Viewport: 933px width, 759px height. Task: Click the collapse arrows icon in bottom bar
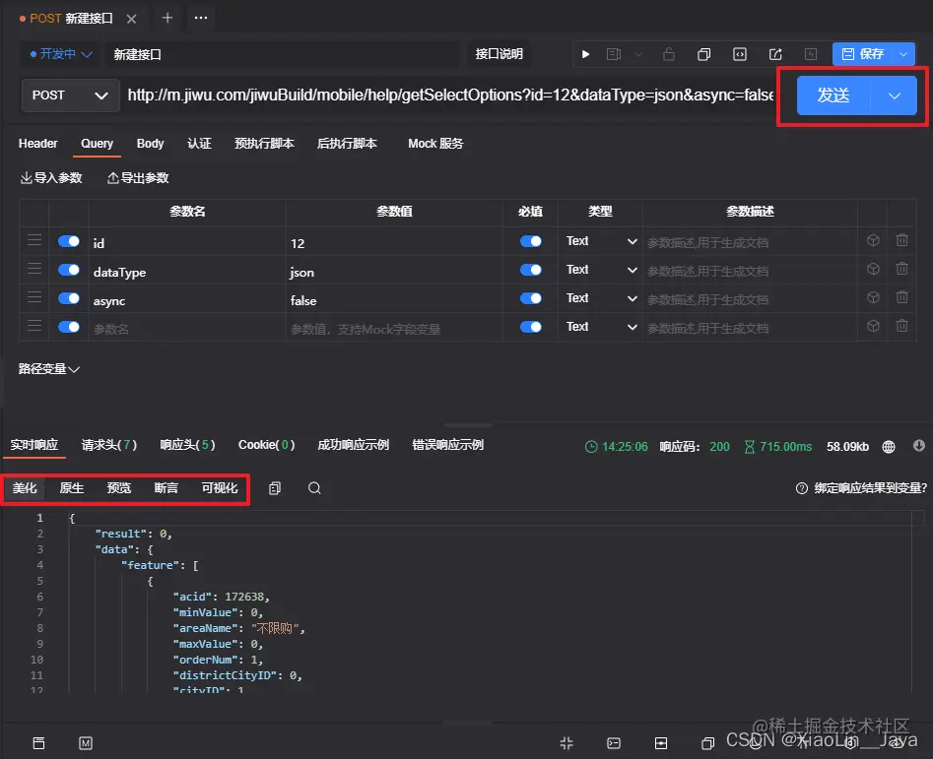point(566,743)
